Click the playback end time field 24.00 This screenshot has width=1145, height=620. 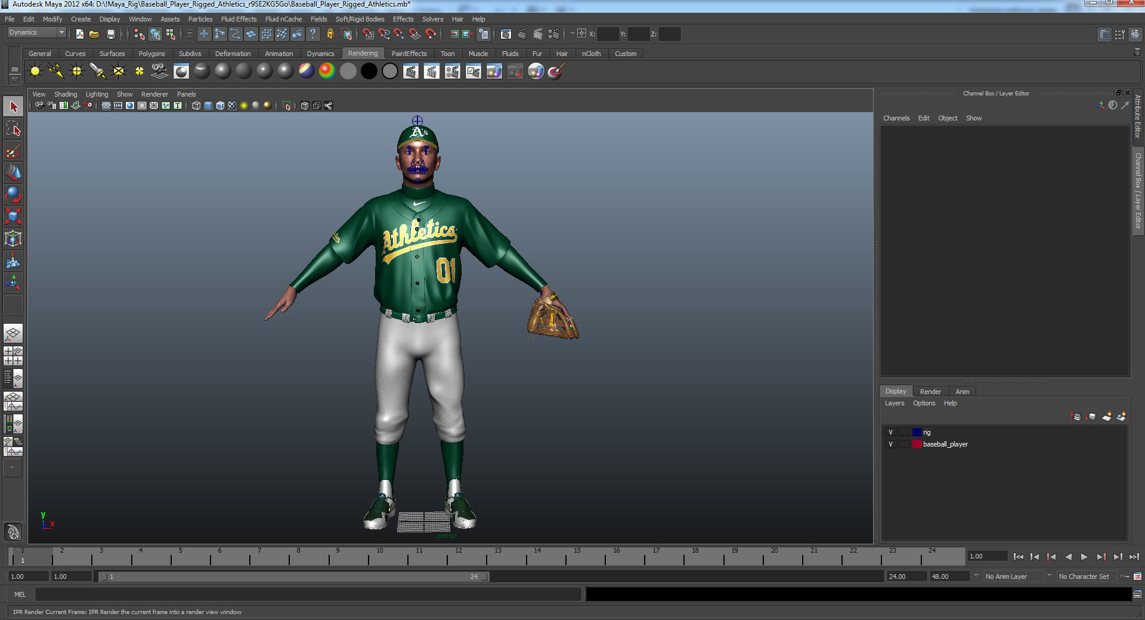[906, 576]
